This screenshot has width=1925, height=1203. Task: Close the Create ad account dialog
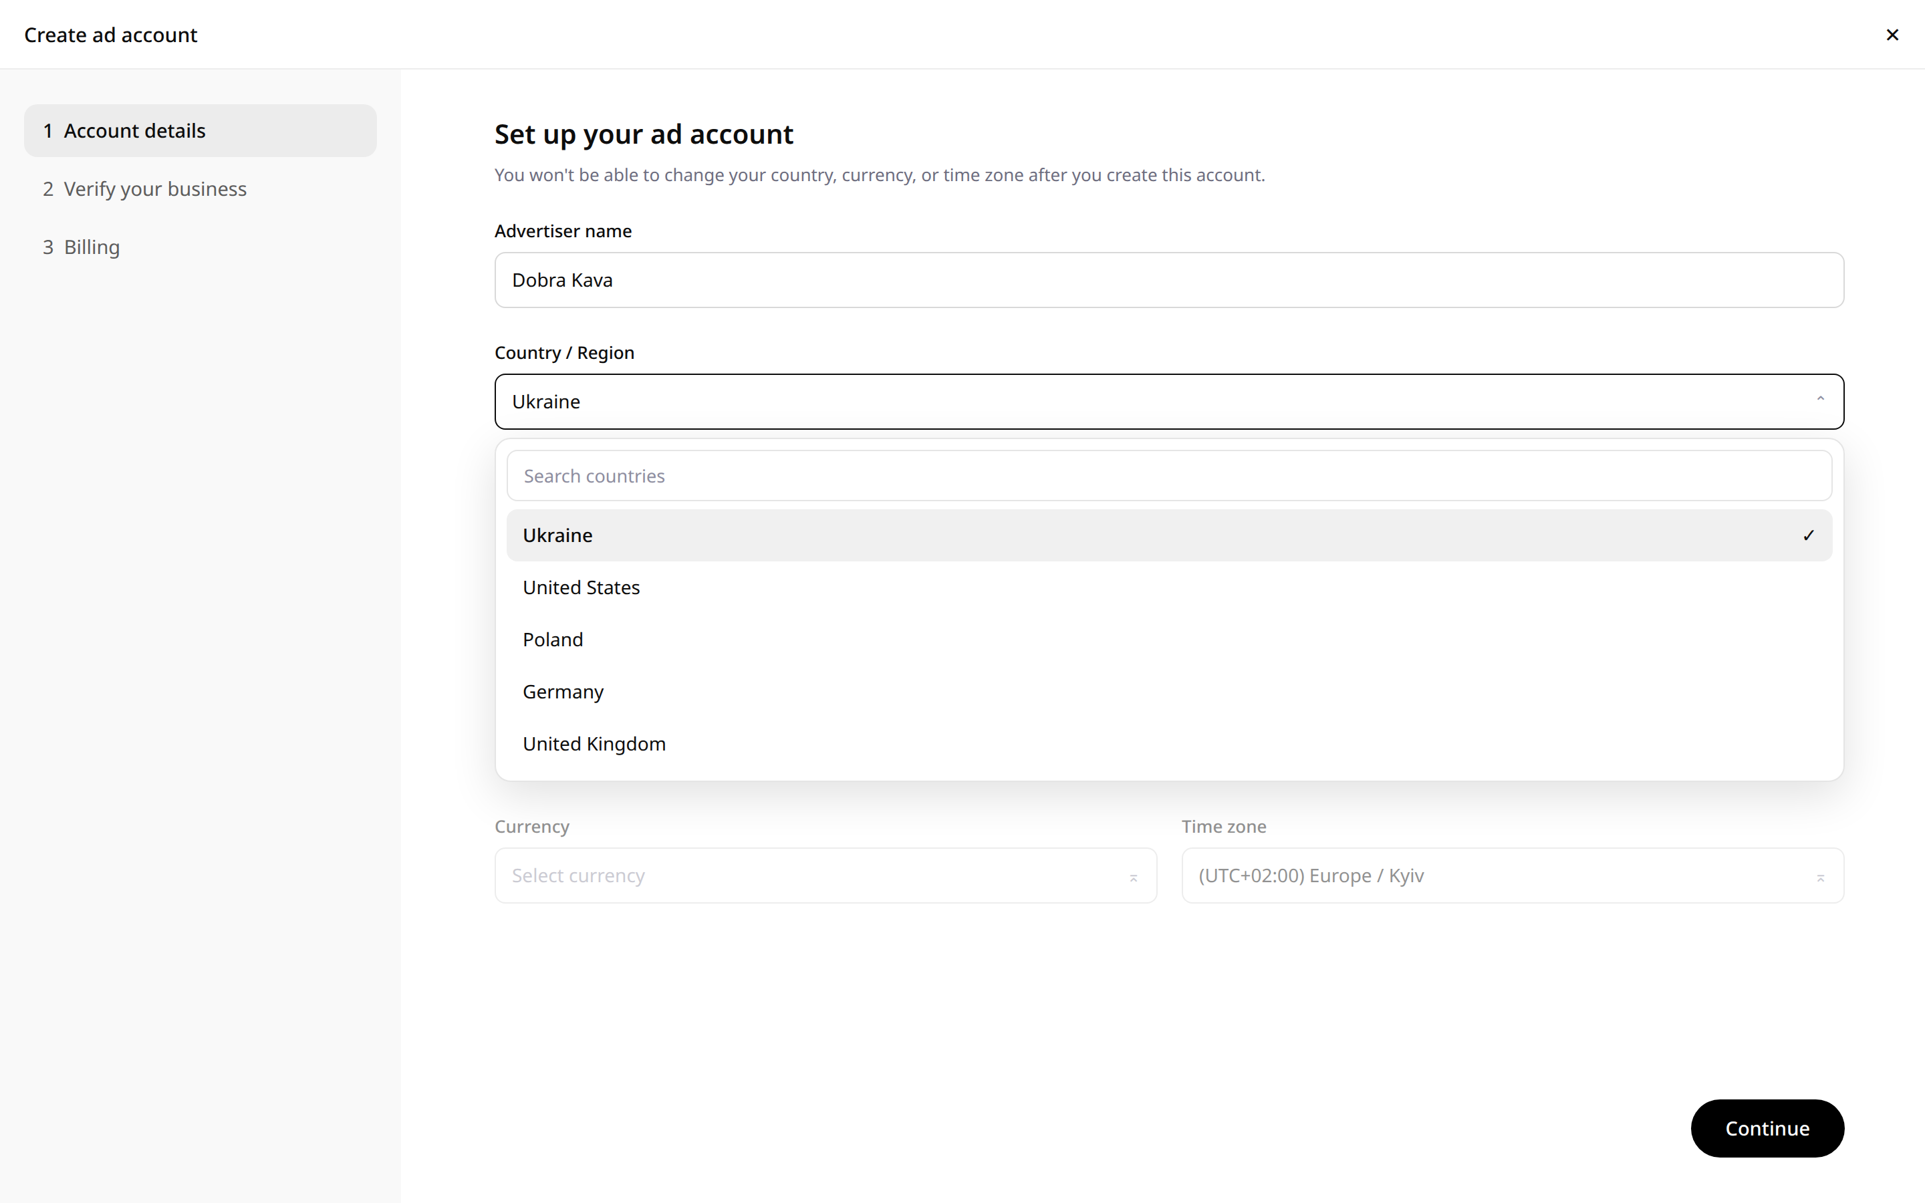pyautogui.click(x=1892, y=35)
